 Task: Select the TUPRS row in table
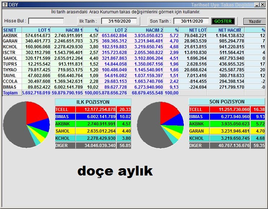pyautogui.click(x=134, y=64)
